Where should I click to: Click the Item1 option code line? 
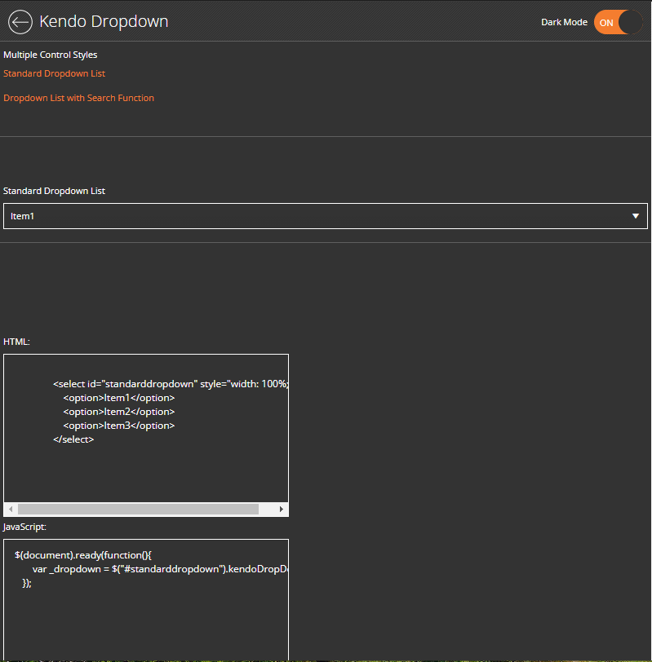point(119,398)
